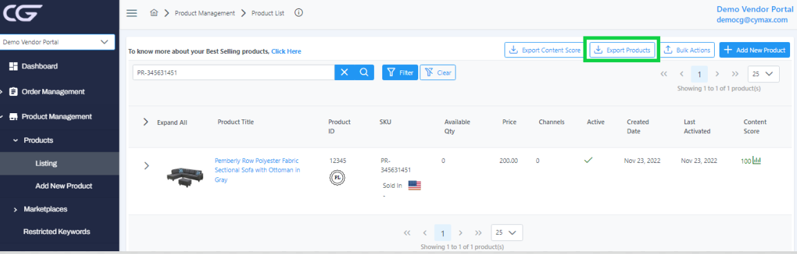Click SKU value PR-345631451 in row
Image resolution: width=797 pixels, height=254 pixels.
click(395, 165)
